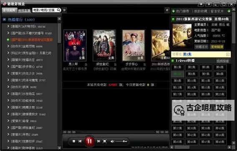Click the red pause button
237x151 pixels.
89,141
